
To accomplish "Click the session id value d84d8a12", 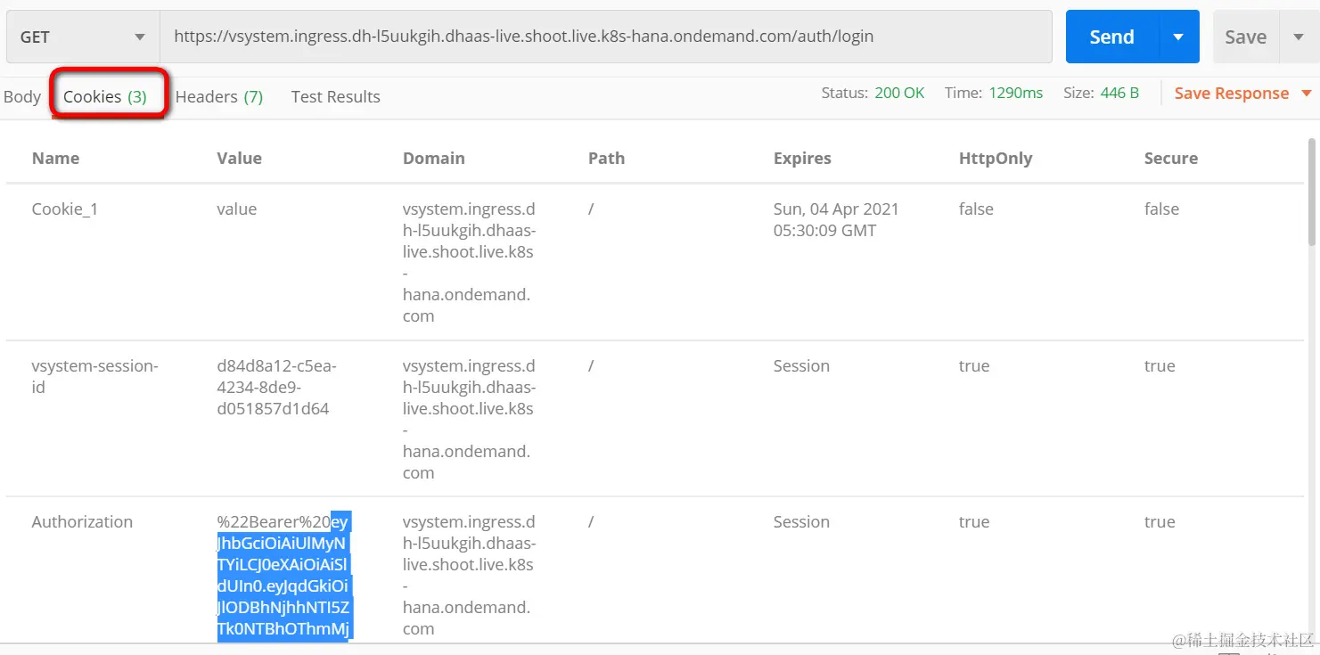I will tap(276, 387).
